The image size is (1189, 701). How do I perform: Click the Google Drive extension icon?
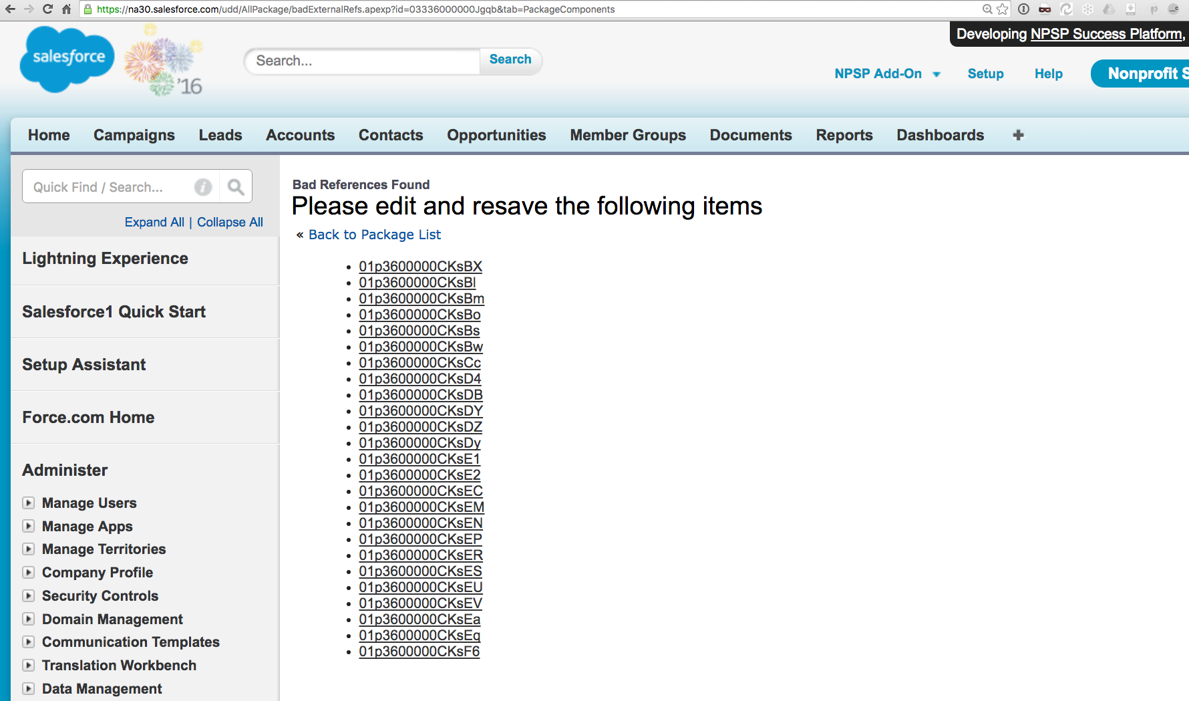point(1109,9)
